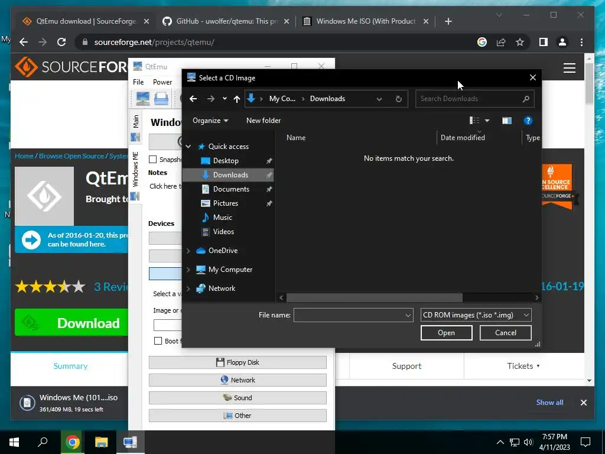Open QtEmu Power menu

tap(162, 82)
